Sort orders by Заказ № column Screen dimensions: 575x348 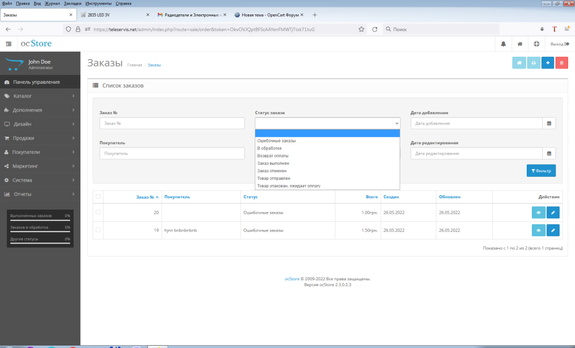[147, 197]
